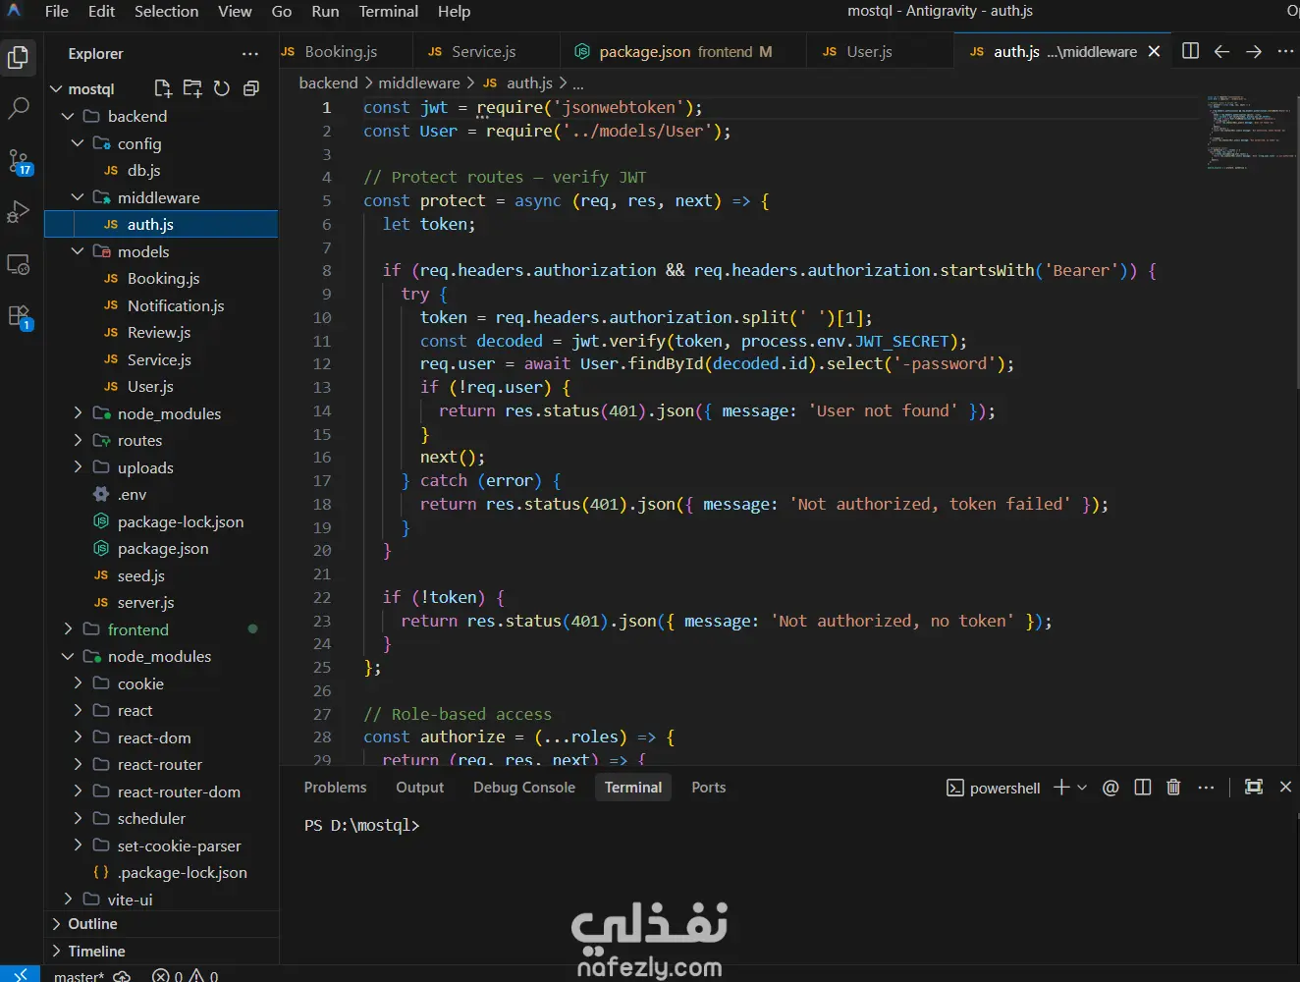Open the Help menu
Screen dimensions: 1300x982
point(454,12)
